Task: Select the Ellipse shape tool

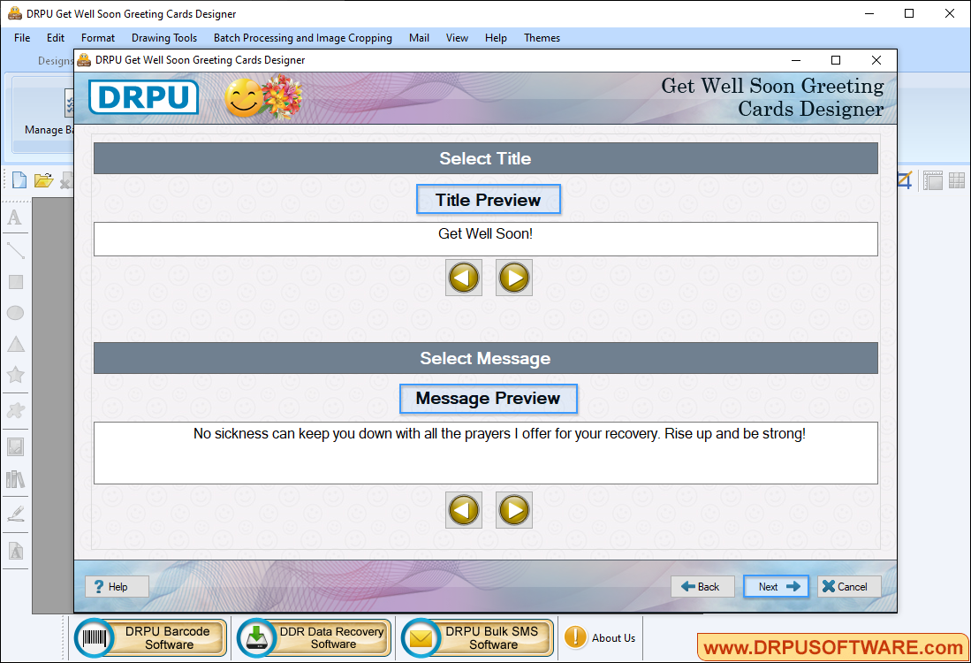Action: [15, 313]
